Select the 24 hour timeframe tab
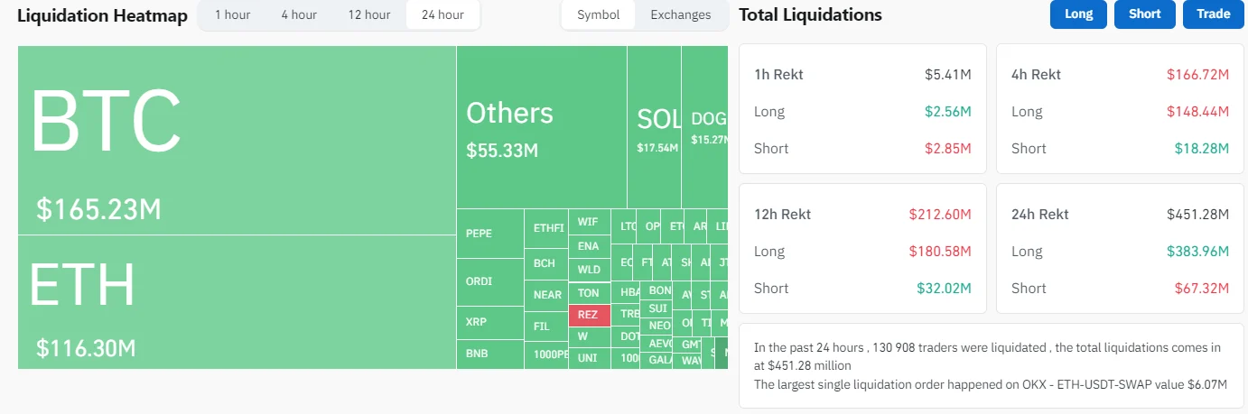The width and height of the screenshot is (1248, 414). [x=442, y=14]
